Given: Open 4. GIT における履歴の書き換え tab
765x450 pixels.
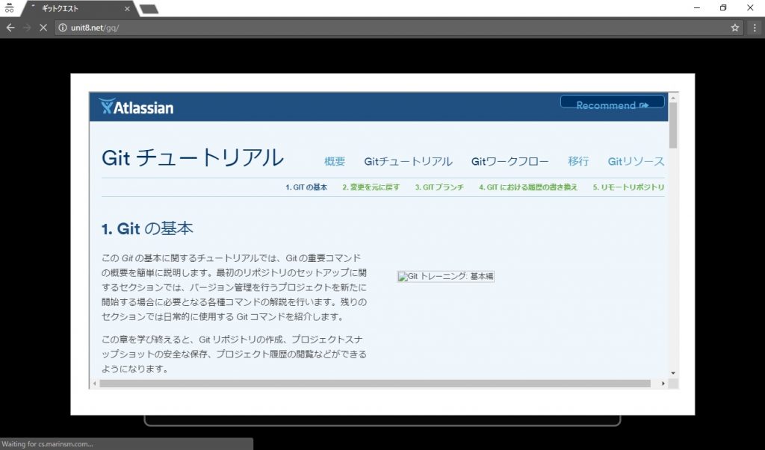Looking at the screenshot, I should [528, 187].
